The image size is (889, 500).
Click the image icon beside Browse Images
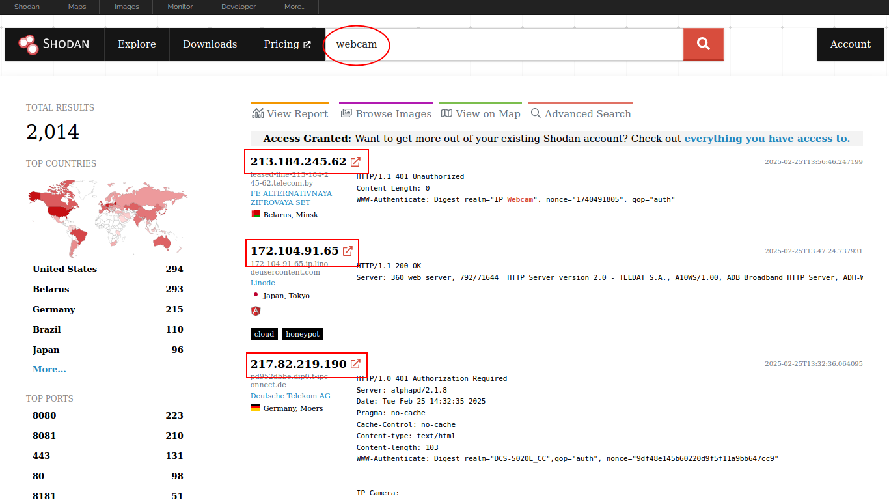tap(346, 113)
